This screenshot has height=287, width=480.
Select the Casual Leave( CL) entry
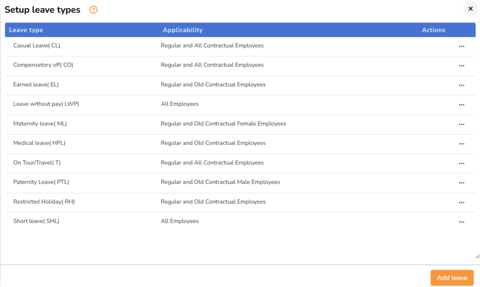[x=37, y=45]
